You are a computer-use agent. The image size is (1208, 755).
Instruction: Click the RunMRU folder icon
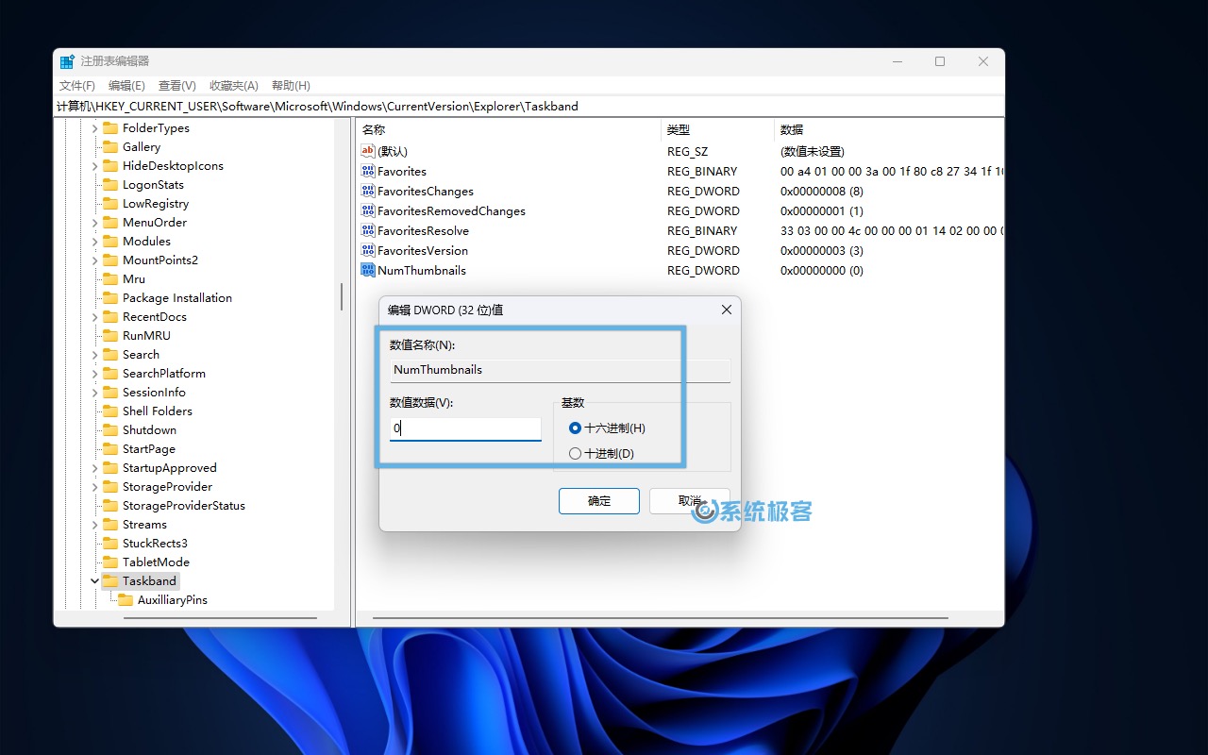pos(110,336)
